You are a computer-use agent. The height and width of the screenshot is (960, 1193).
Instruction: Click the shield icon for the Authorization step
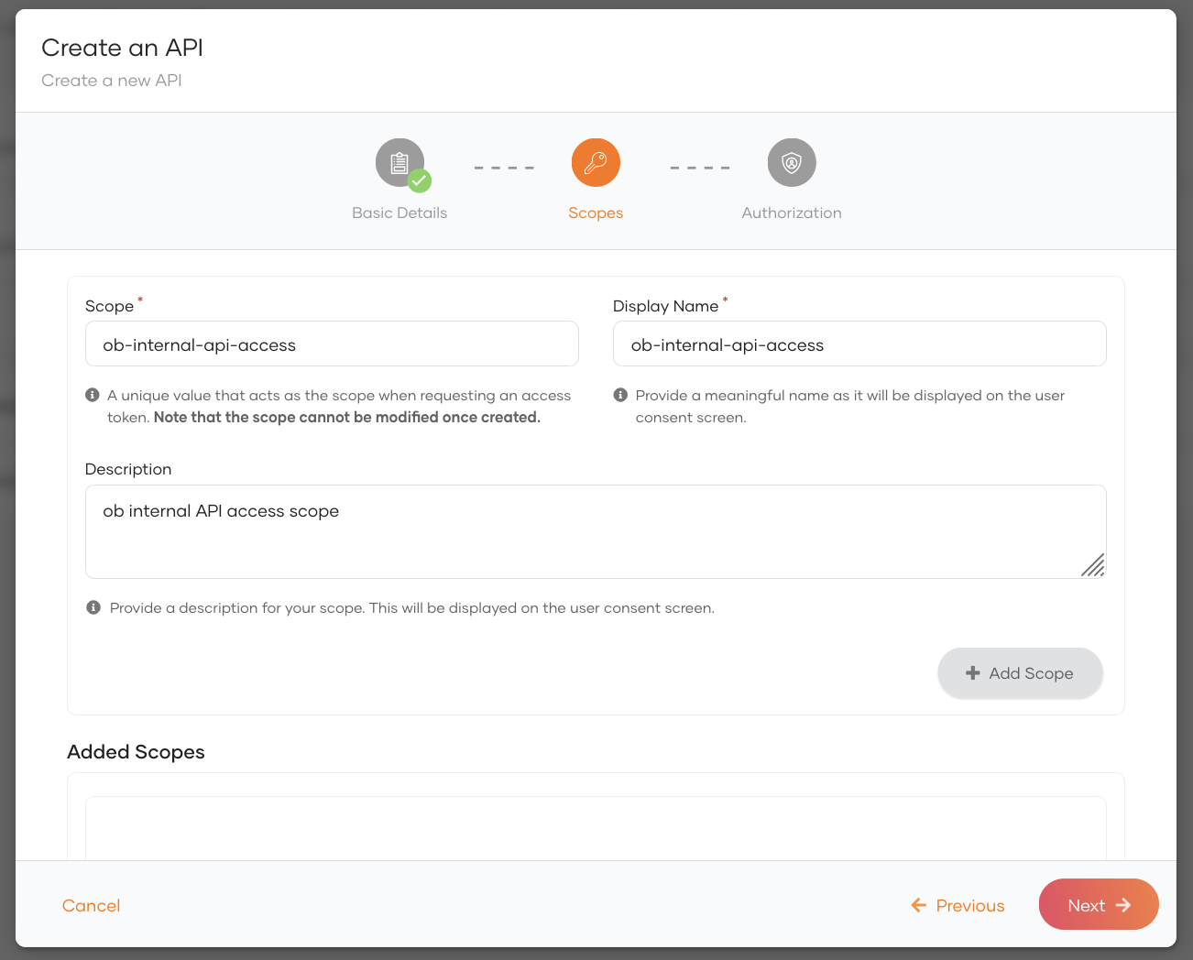pos(791,162)
